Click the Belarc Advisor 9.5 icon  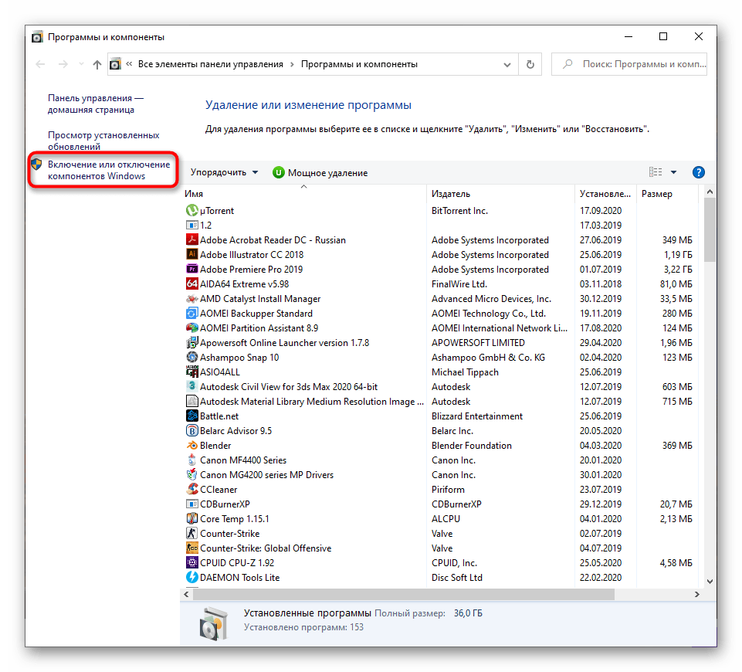pyautogui.click(x=191, y=430)
